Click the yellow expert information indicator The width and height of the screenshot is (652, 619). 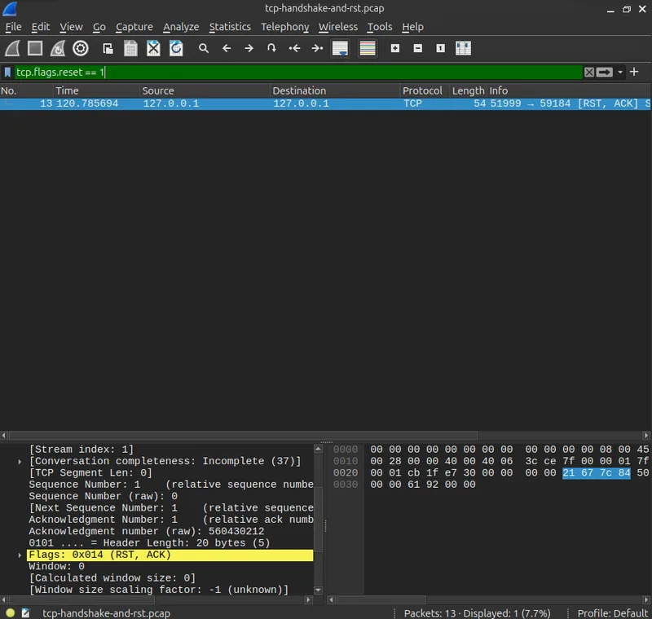point(11,612)
